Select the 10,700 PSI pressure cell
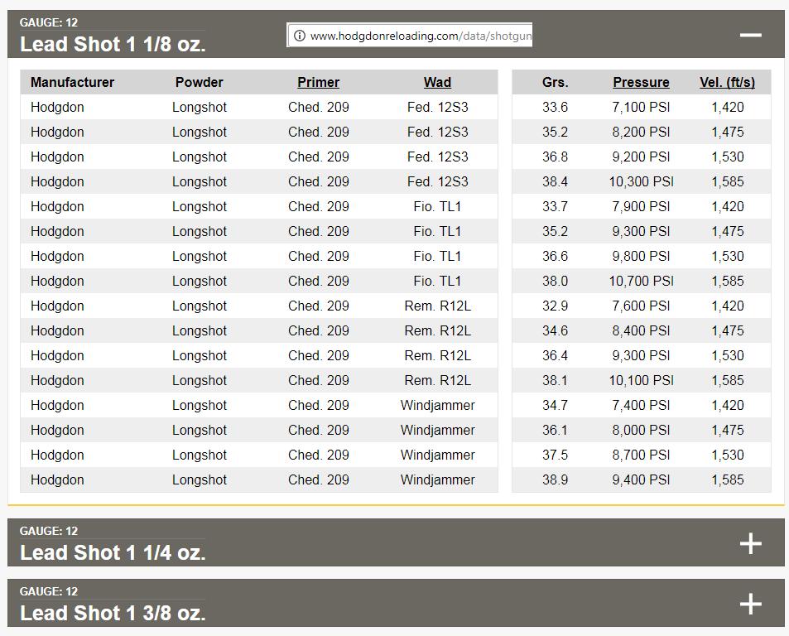Viewport: 789px width, 636px height. (641, 281)
